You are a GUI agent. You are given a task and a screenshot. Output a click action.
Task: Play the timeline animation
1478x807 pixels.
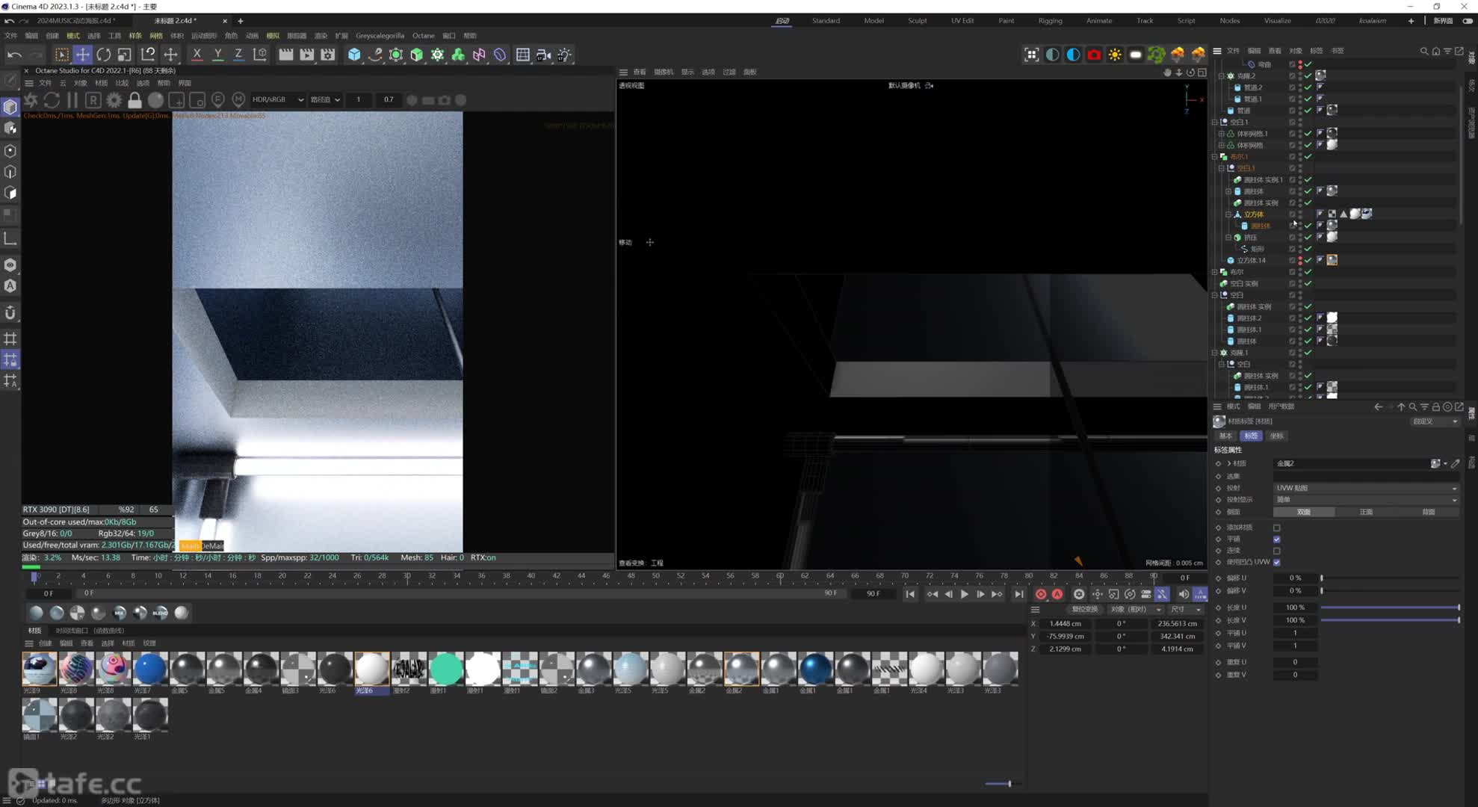(x=964, y=594)
